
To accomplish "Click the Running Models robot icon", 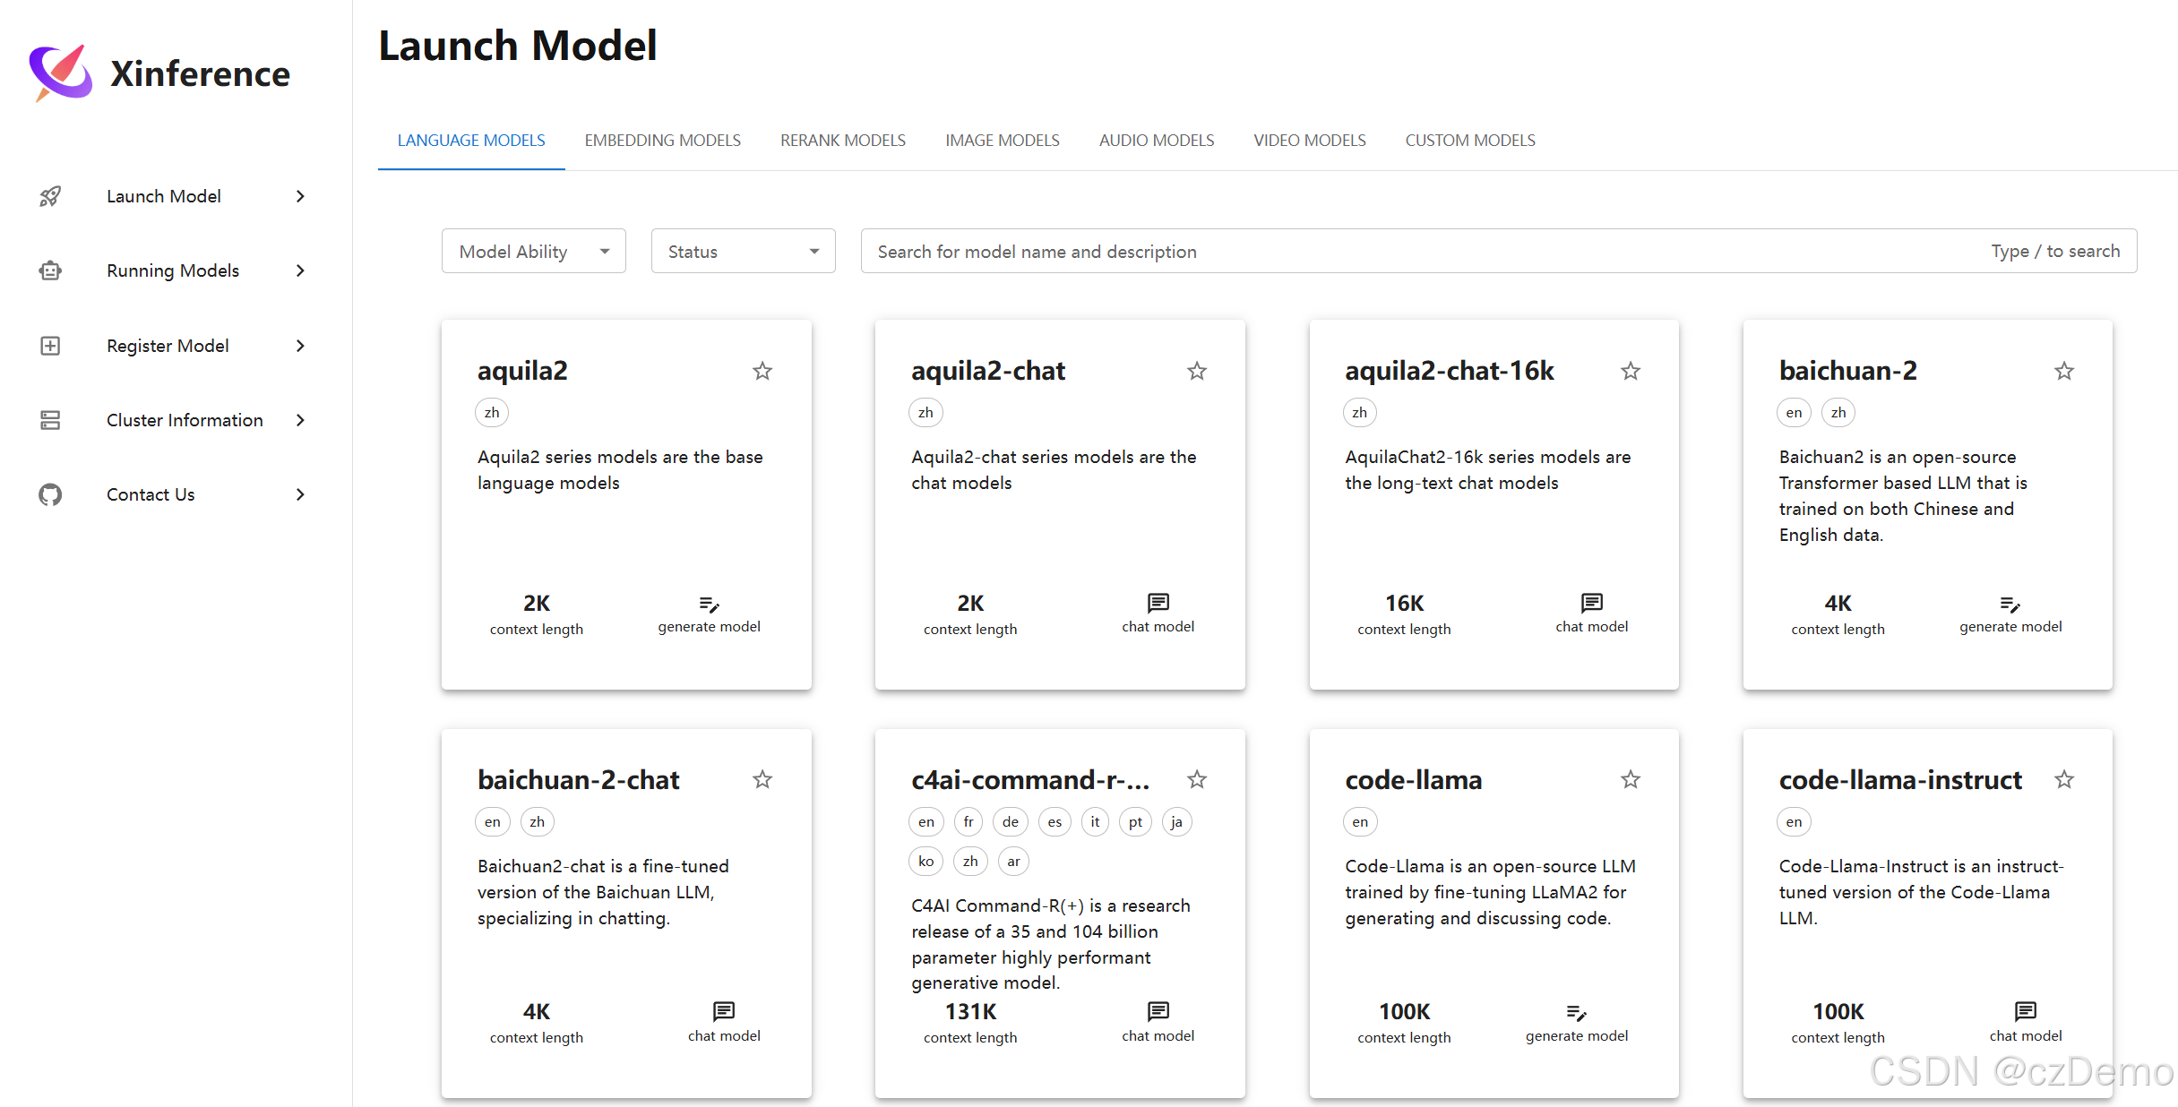I will tap(50, 270).
